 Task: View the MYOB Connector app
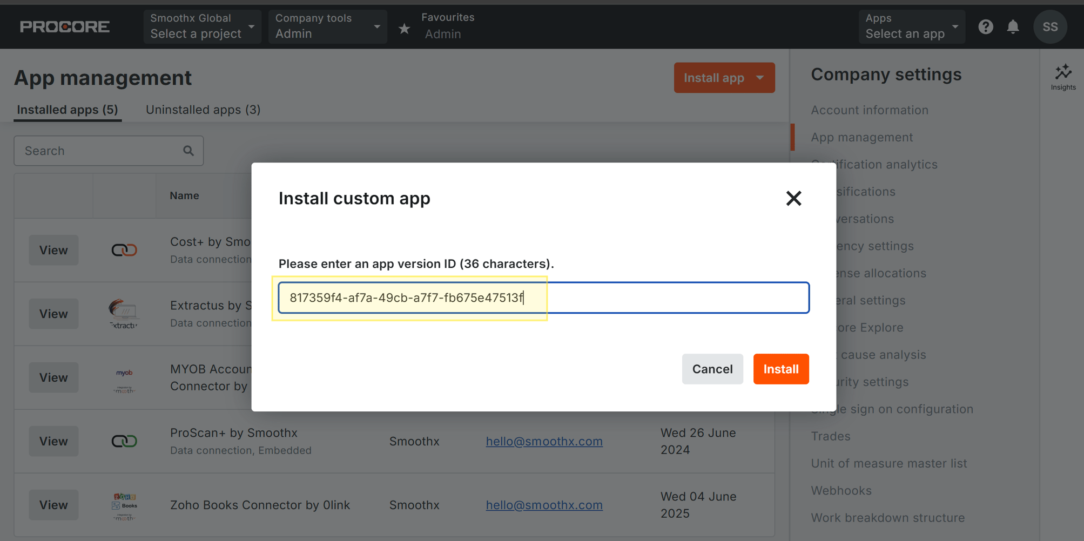pos(53,377)
